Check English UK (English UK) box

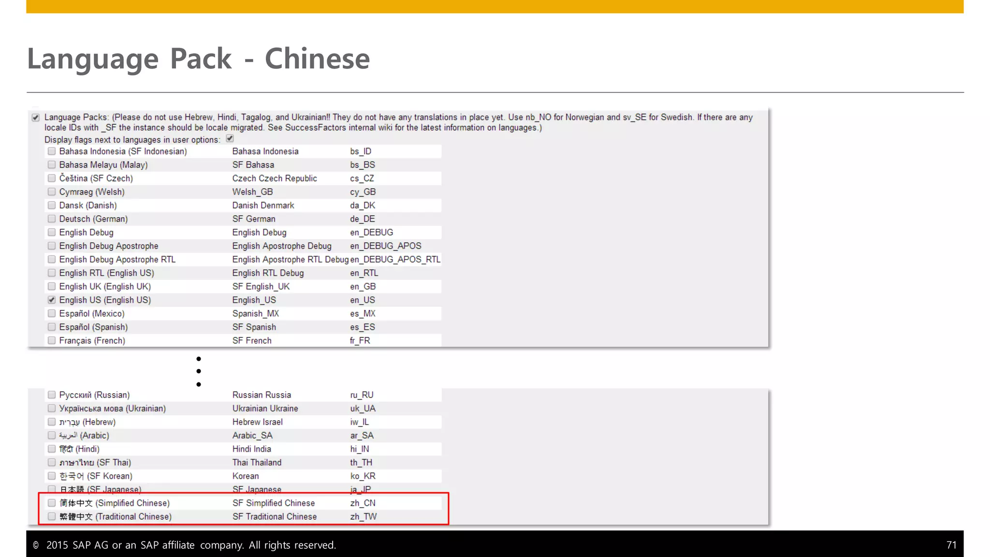click(52, 287)
